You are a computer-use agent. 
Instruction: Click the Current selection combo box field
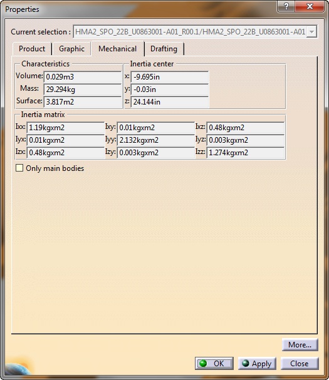tap(195, 31)
